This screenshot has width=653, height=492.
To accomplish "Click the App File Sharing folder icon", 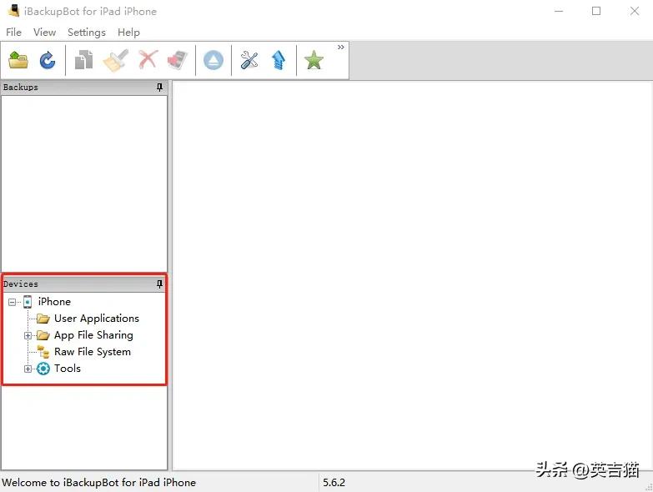I will pos(43,335).
